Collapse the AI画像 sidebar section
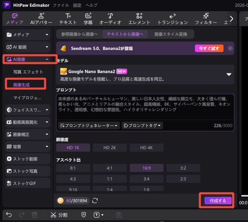The width and height of the screenshot is (248, 222). click(28, 59)
